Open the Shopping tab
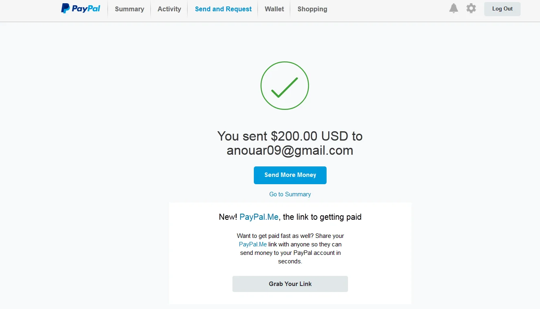540x309 pixels. point(312,9)
